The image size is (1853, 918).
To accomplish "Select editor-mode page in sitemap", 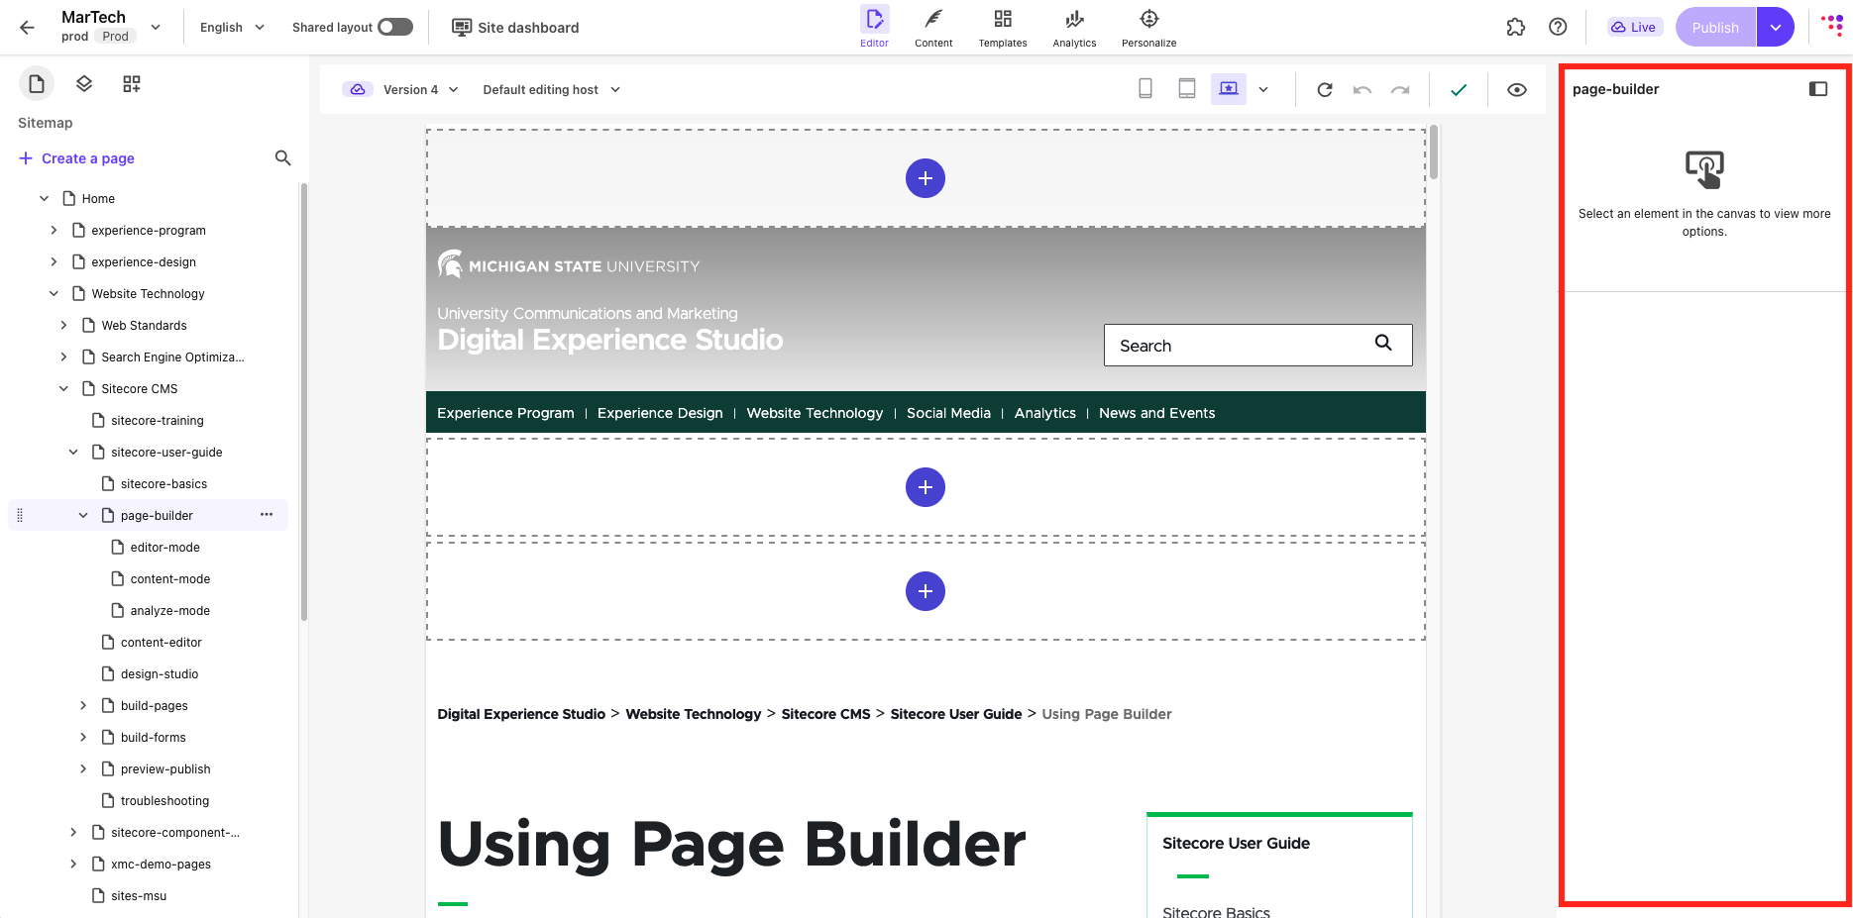I will tap(165, 547).
